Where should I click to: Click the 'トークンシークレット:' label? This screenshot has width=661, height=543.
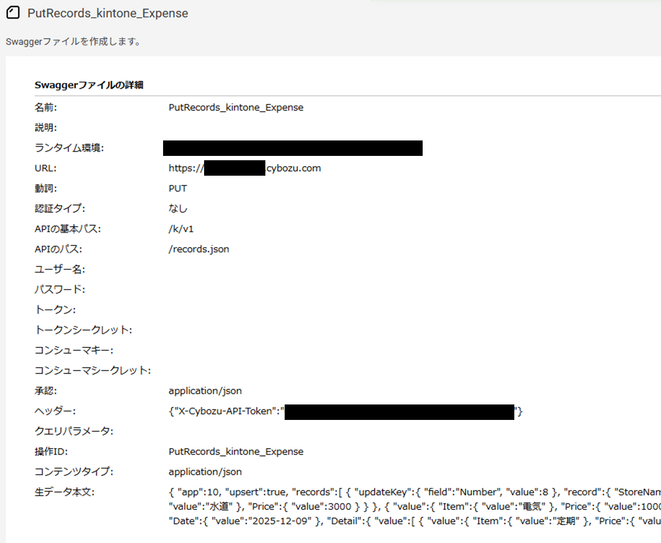(x=83, y=330)
